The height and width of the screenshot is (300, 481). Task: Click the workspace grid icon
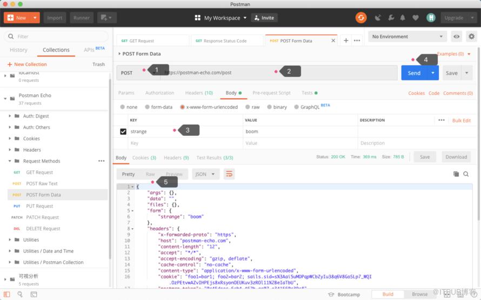[198, 18]
